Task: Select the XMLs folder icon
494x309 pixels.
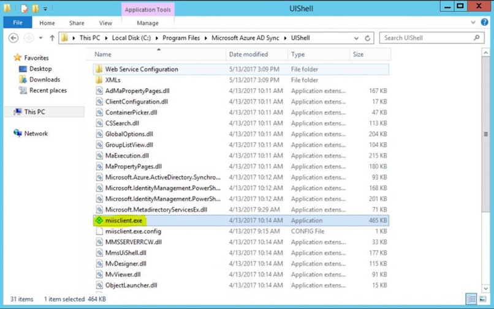Action: pos(99,80)
